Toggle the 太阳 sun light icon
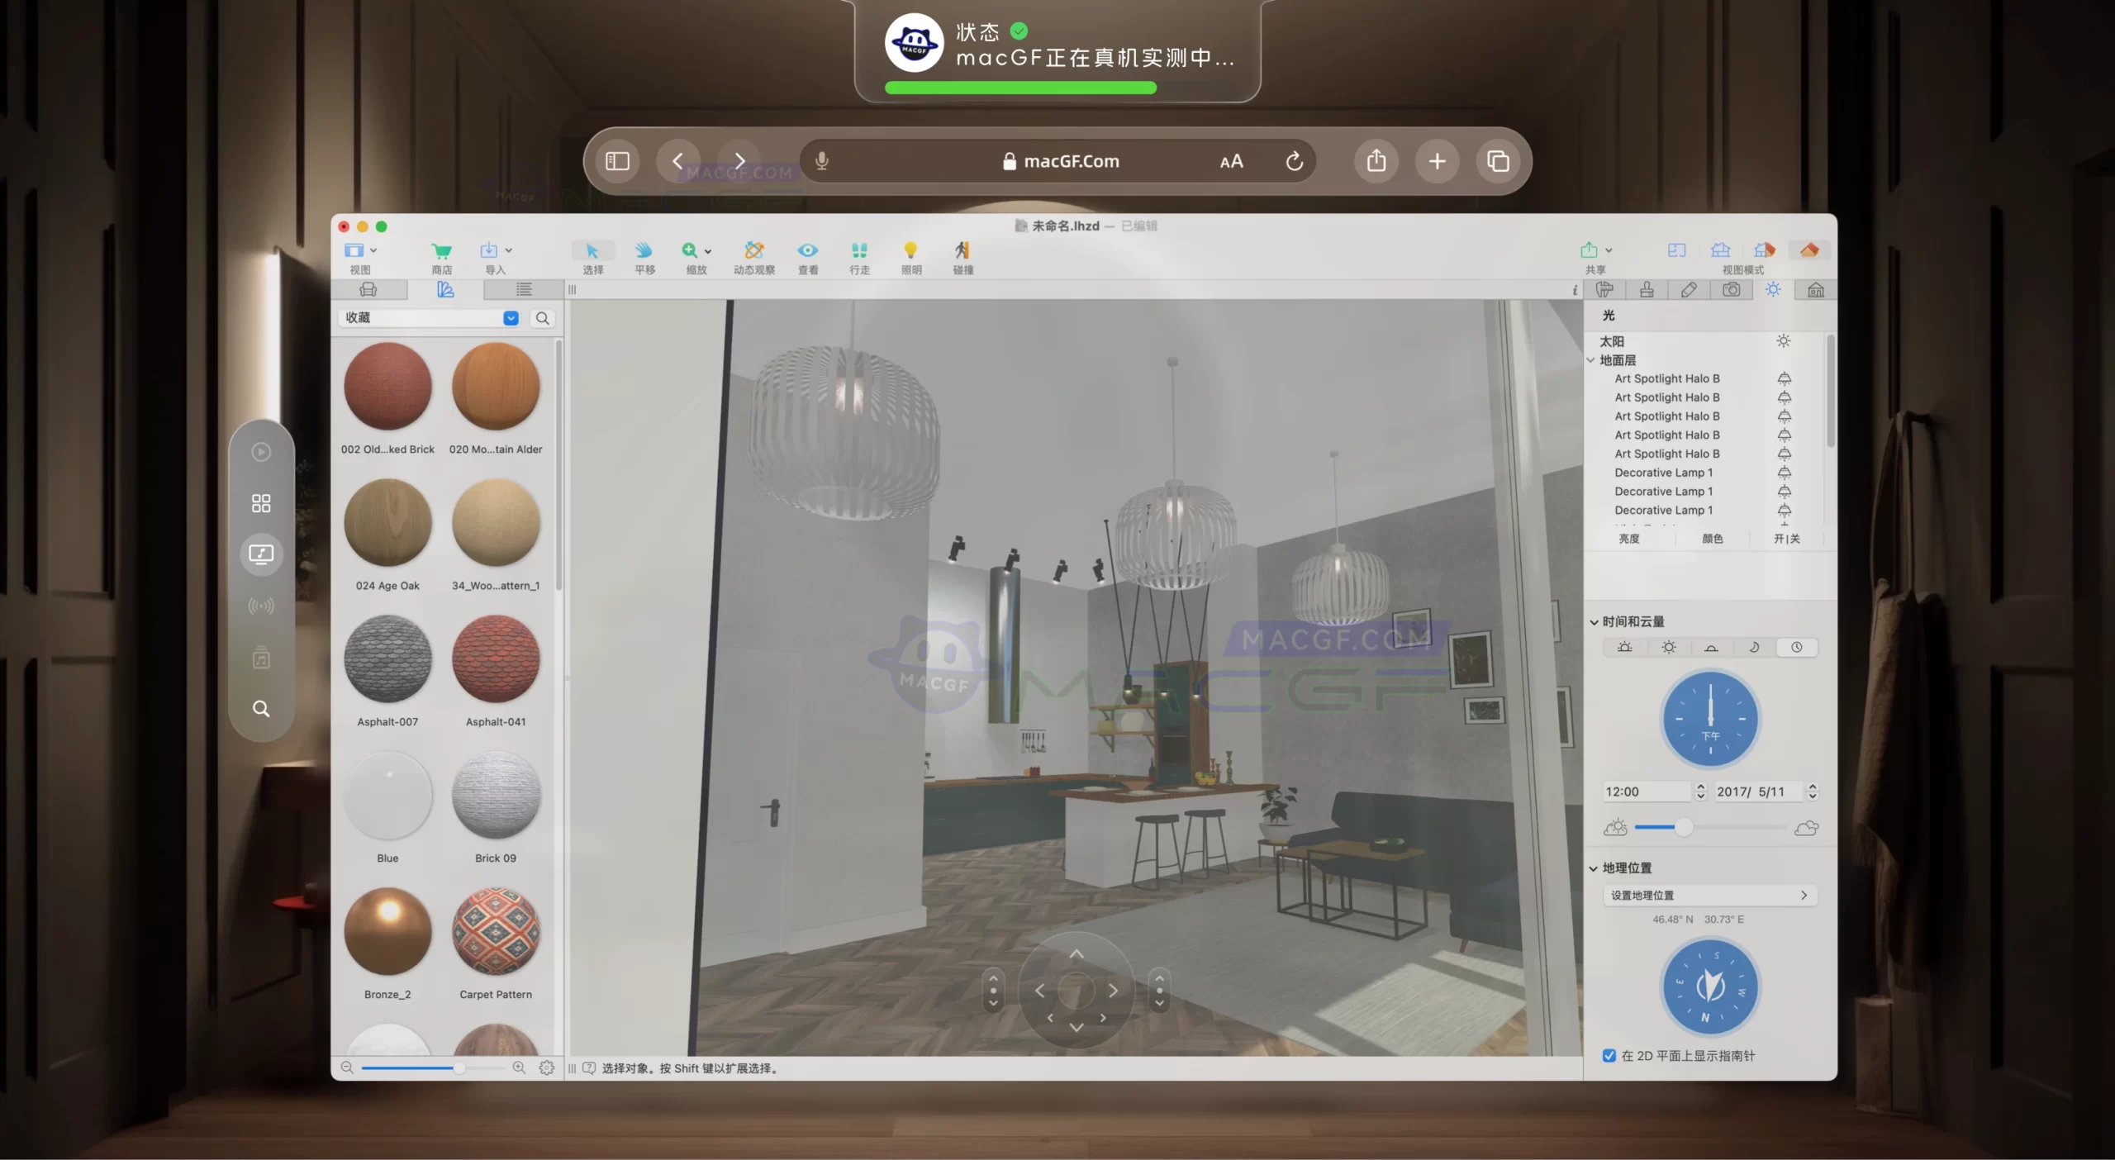Image resolution: width=2115 pixels, height=1160 pixels. (1784, 341)
